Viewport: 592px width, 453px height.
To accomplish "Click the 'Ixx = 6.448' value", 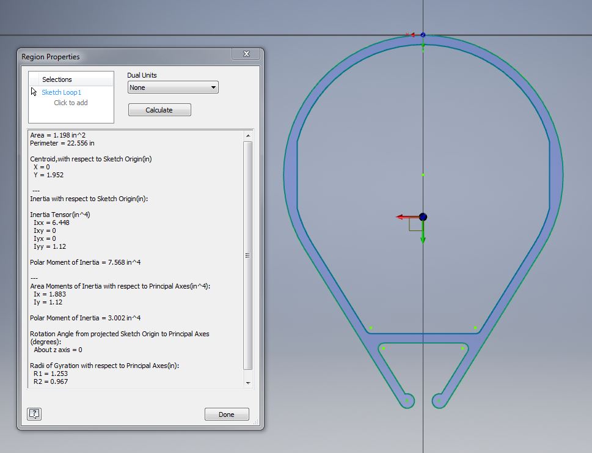I will (x=51, y=223).
